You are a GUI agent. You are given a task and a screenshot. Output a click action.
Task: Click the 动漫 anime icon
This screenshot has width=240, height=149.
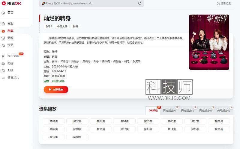pos(3,38)
